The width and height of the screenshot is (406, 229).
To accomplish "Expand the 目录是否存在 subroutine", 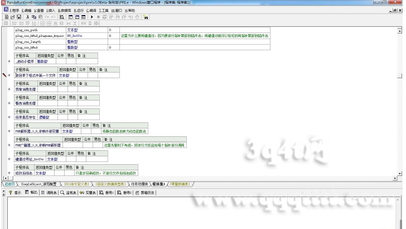I will point(9,117).
